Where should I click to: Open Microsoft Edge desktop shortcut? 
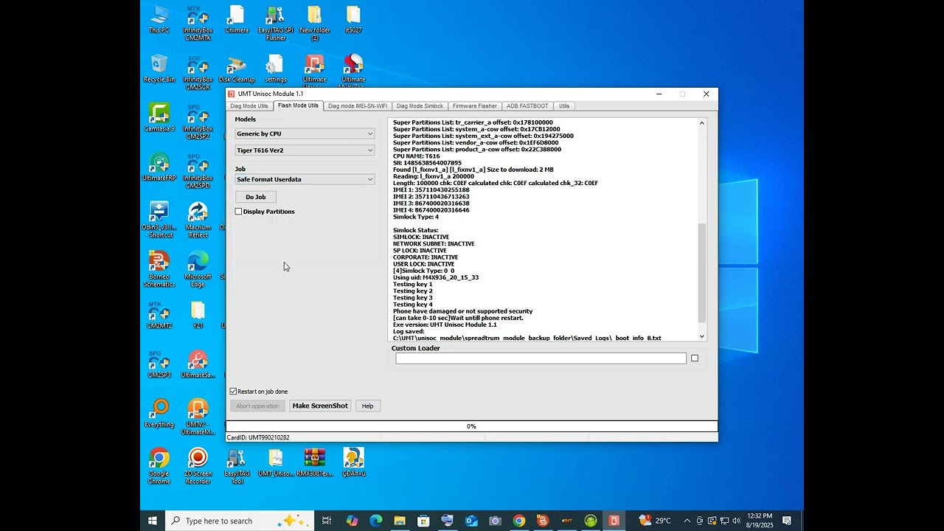coord(198,270)
